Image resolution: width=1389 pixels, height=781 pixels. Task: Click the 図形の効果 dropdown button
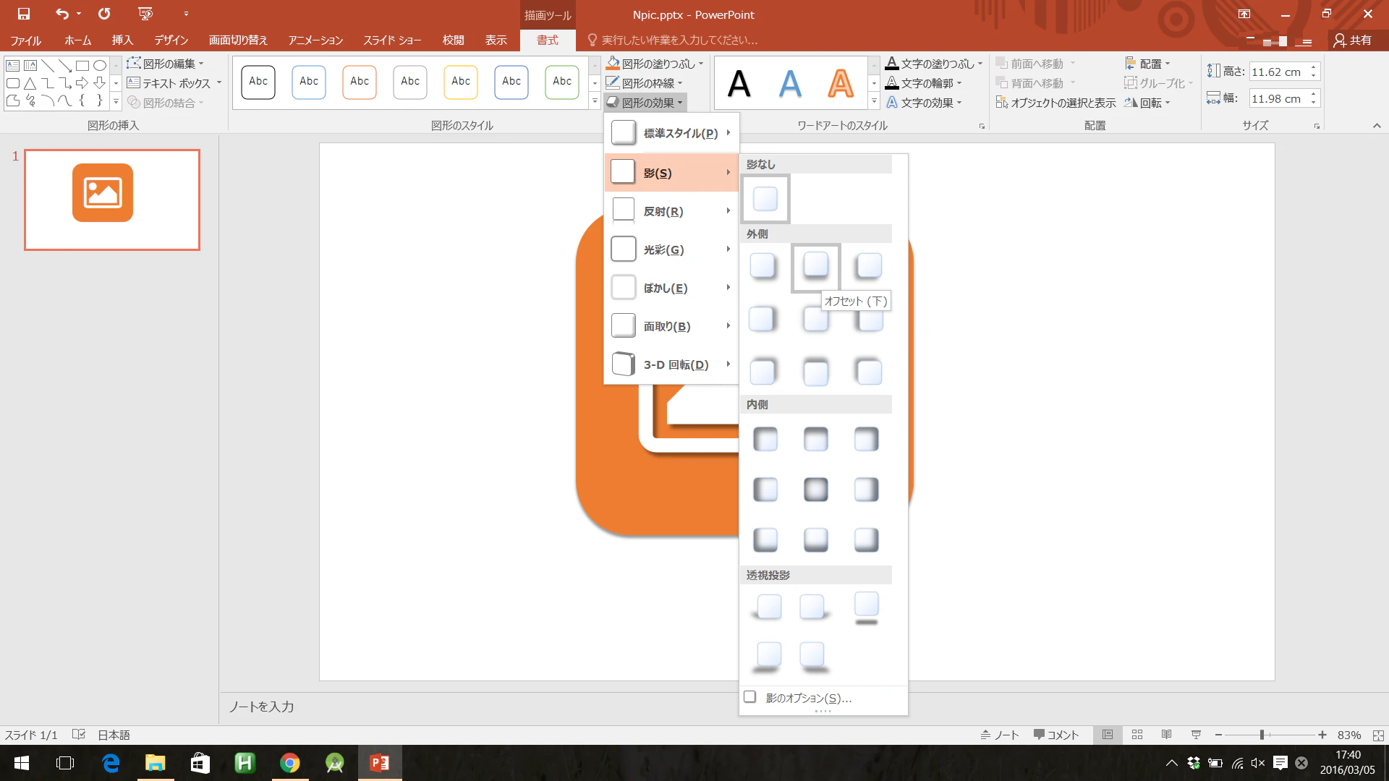pyautogui.click(x=645, y=103)
